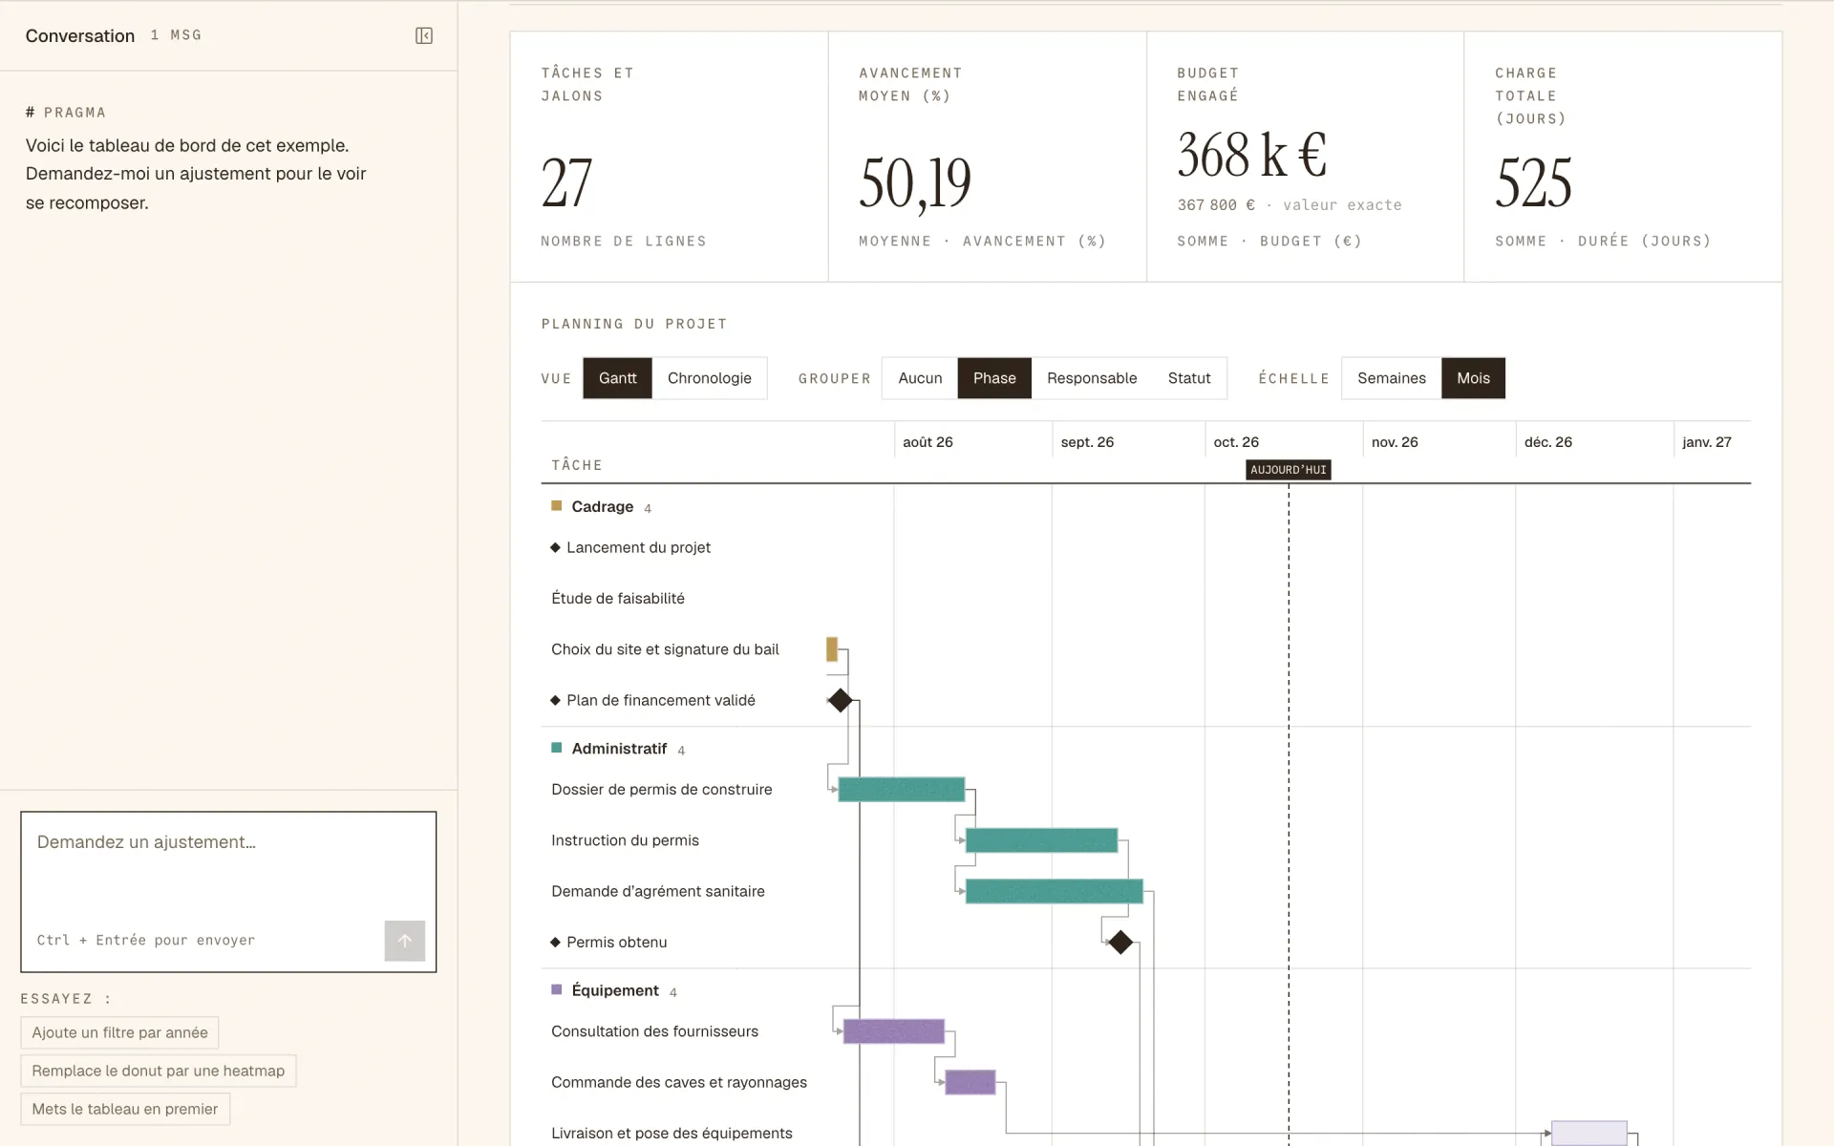Switch view to Gantt
This screenshot has width=1834, height=1146.
[x=617, y=378]
